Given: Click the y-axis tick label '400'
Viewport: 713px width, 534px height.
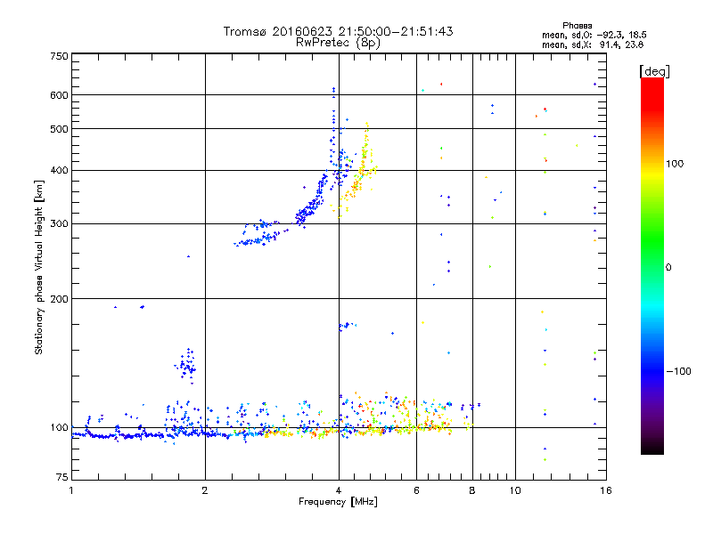Looking at the screenshot, I should click(59, 171).
